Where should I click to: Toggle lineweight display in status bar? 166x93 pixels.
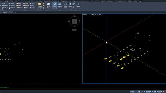153,92
